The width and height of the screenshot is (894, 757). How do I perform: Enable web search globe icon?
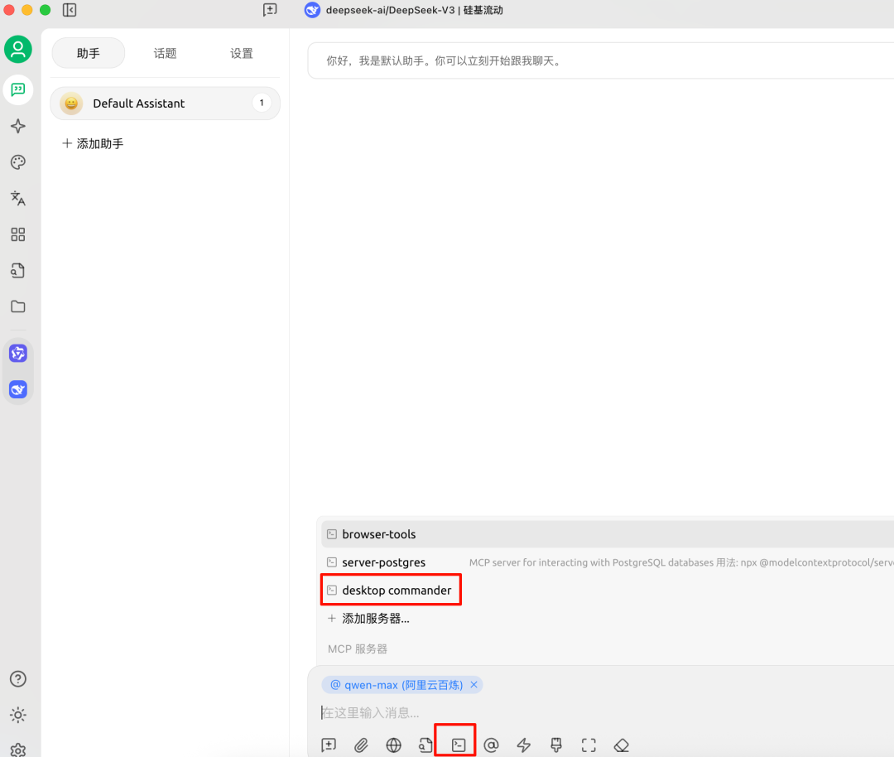click(x=393, y=745)
